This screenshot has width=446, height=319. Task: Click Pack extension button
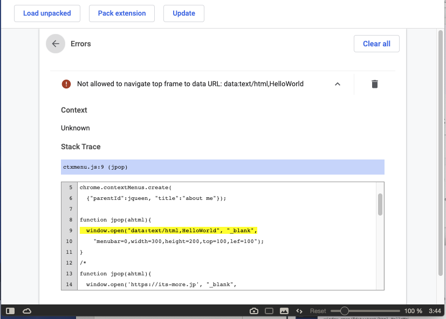[122, 13]
